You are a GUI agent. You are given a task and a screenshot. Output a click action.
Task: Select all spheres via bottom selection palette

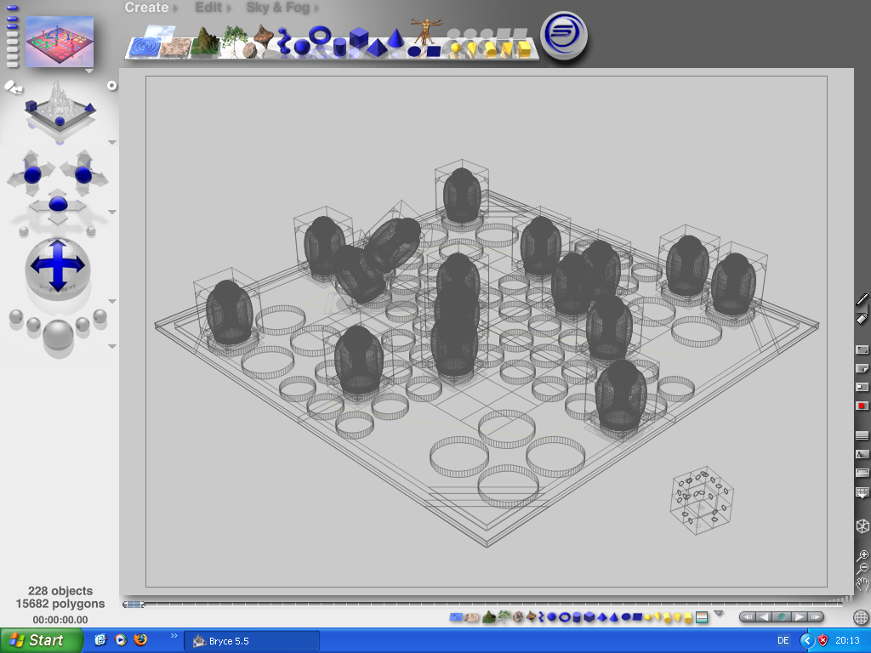pos(551,617)
